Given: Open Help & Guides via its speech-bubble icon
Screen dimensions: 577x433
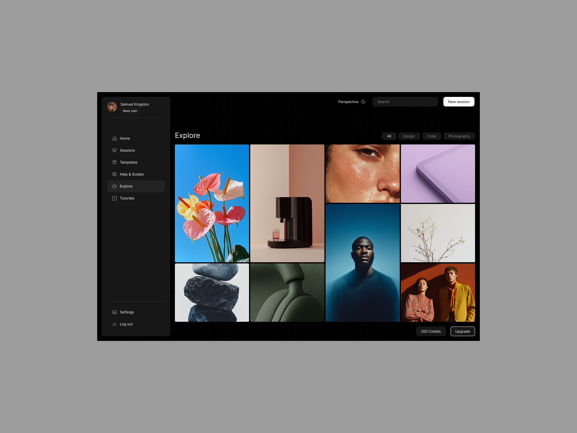Looking at the screenshot, I should click(x=115, y=174).
